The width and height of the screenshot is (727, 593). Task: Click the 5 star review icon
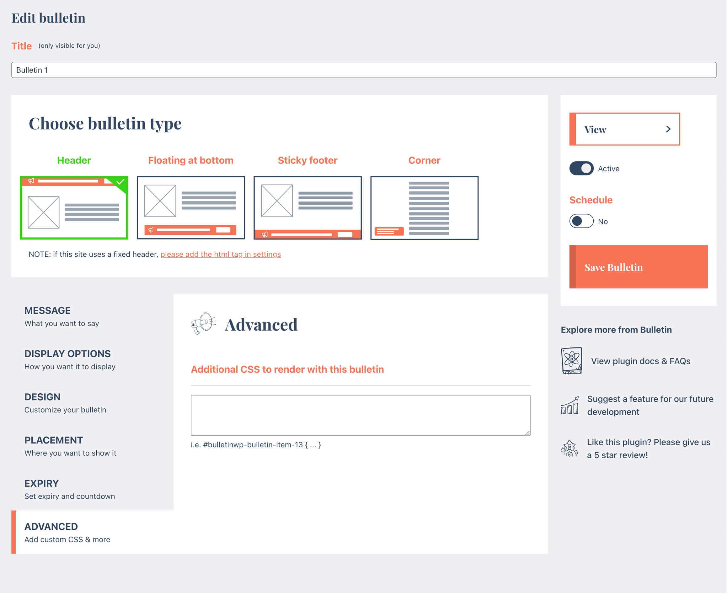[x=569, y=448]
